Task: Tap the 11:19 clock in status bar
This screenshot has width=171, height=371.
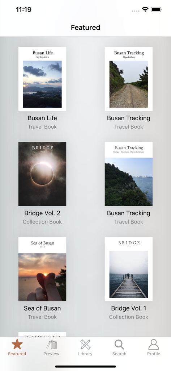Action: coord(23,9)
